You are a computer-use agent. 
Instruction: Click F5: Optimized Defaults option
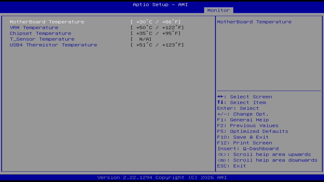(x=252, y=131)
